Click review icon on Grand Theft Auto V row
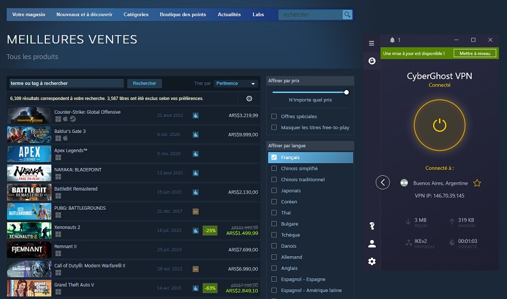 (196, 288)
